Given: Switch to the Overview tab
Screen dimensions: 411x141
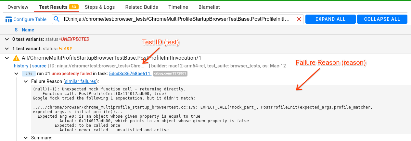Looking at the screenshot, I should pos(18,7).
